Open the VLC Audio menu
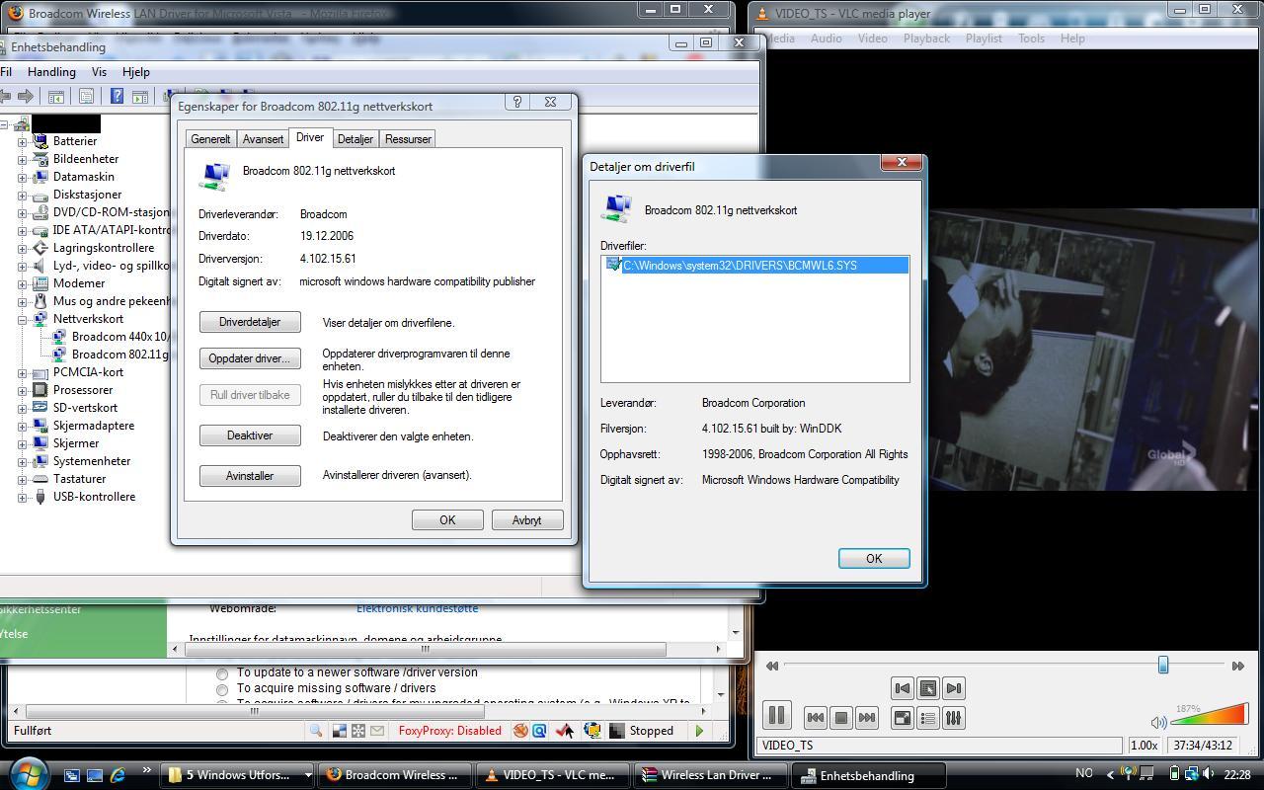The height and width of the screenshot is (790, 1264). [x=826, y=39]
